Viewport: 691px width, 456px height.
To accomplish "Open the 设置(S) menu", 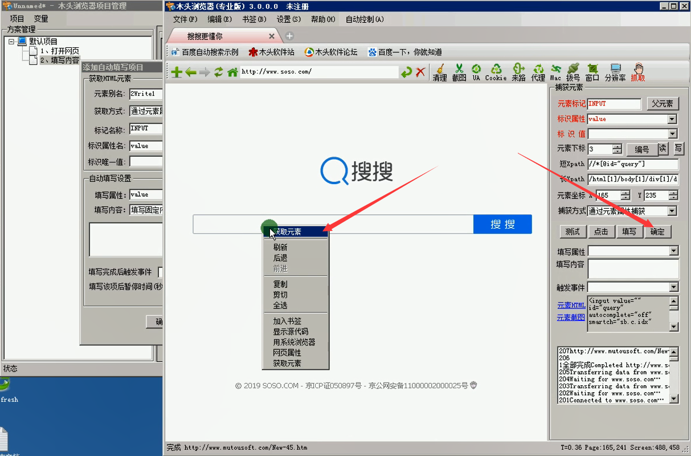I will click(x=289, y=19).
